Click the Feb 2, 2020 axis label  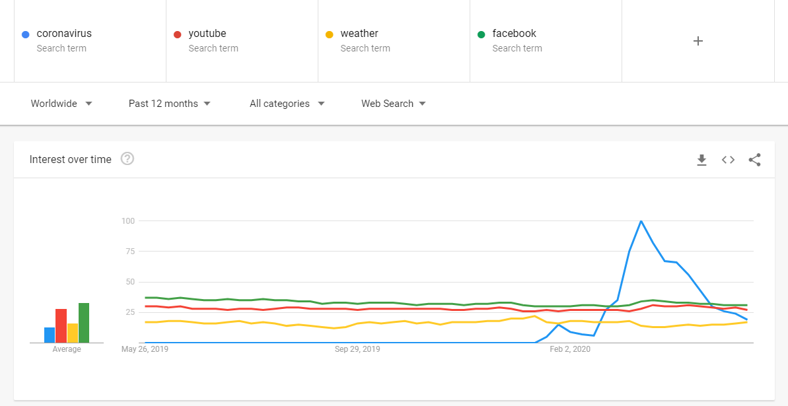pyautogui.click(x=570, y=349)
